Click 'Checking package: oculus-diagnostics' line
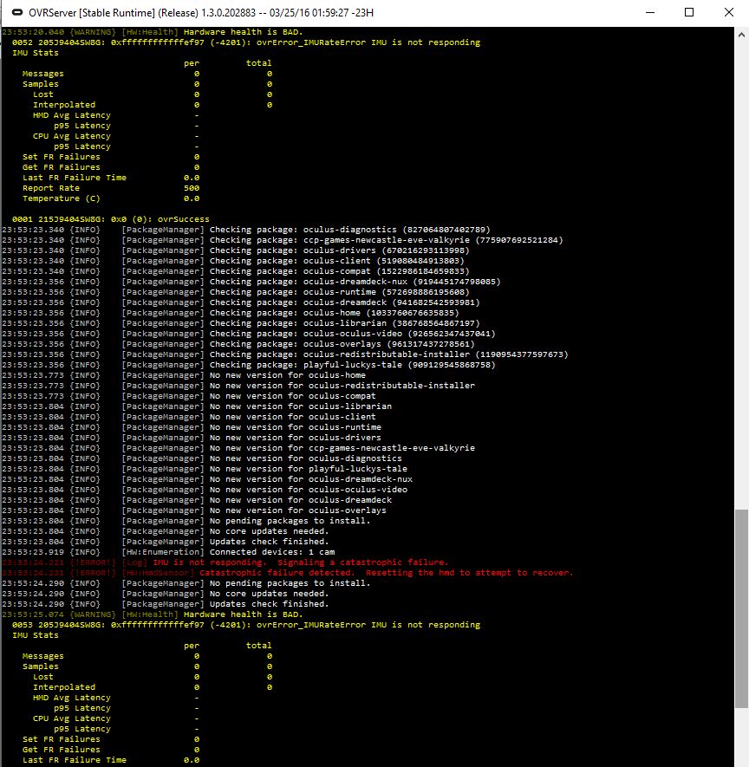Image resolution: width=749 pixels, height=767 pixels. click(246, 230)
